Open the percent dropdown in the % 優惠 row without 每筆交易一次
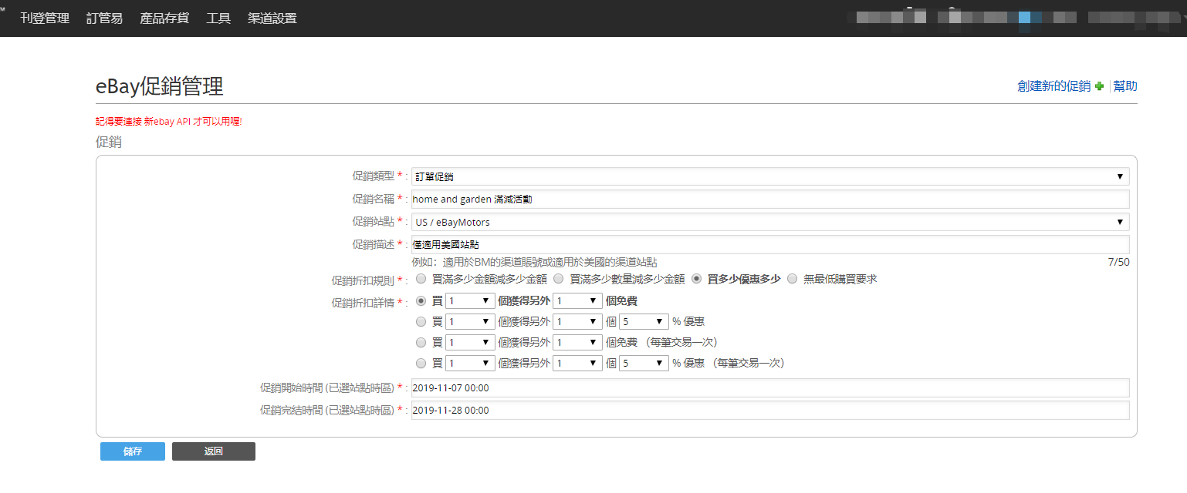Viewport: 1187px width, 493px height. [644, 321]
